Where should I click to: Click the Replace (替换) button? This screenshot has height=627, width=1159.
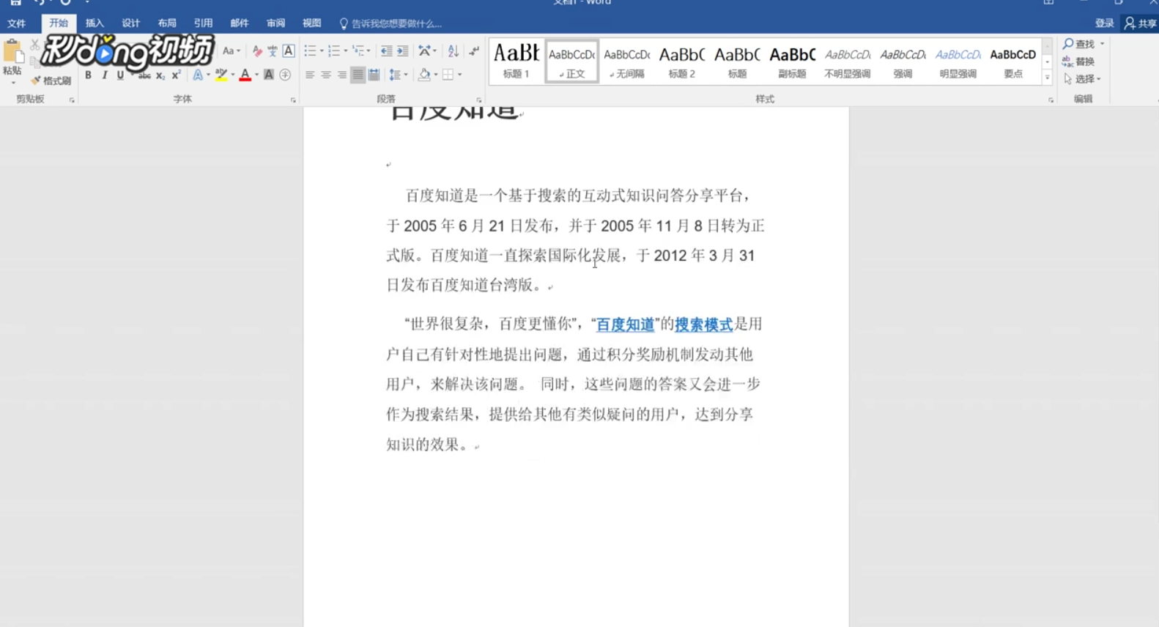(1078, 62)
